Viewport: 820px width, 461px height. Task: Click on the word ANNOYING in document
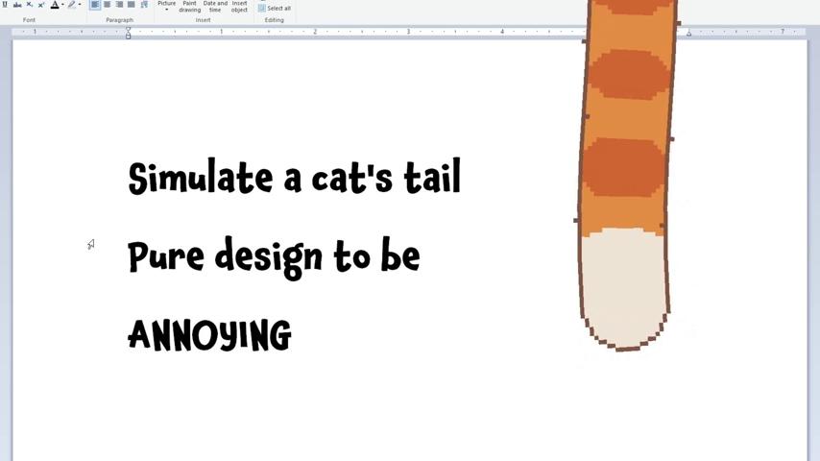click(209, 335)
